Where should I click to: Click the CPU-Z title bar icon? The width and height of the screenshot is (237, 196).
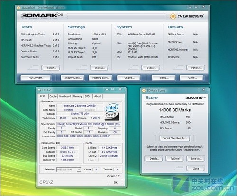[39, 90]
